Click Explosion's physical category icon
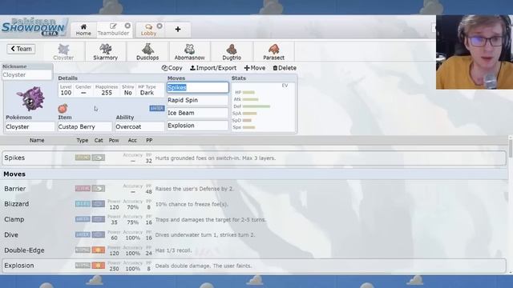The height and width of the screenshot is (288, 513). coord(98,266)
